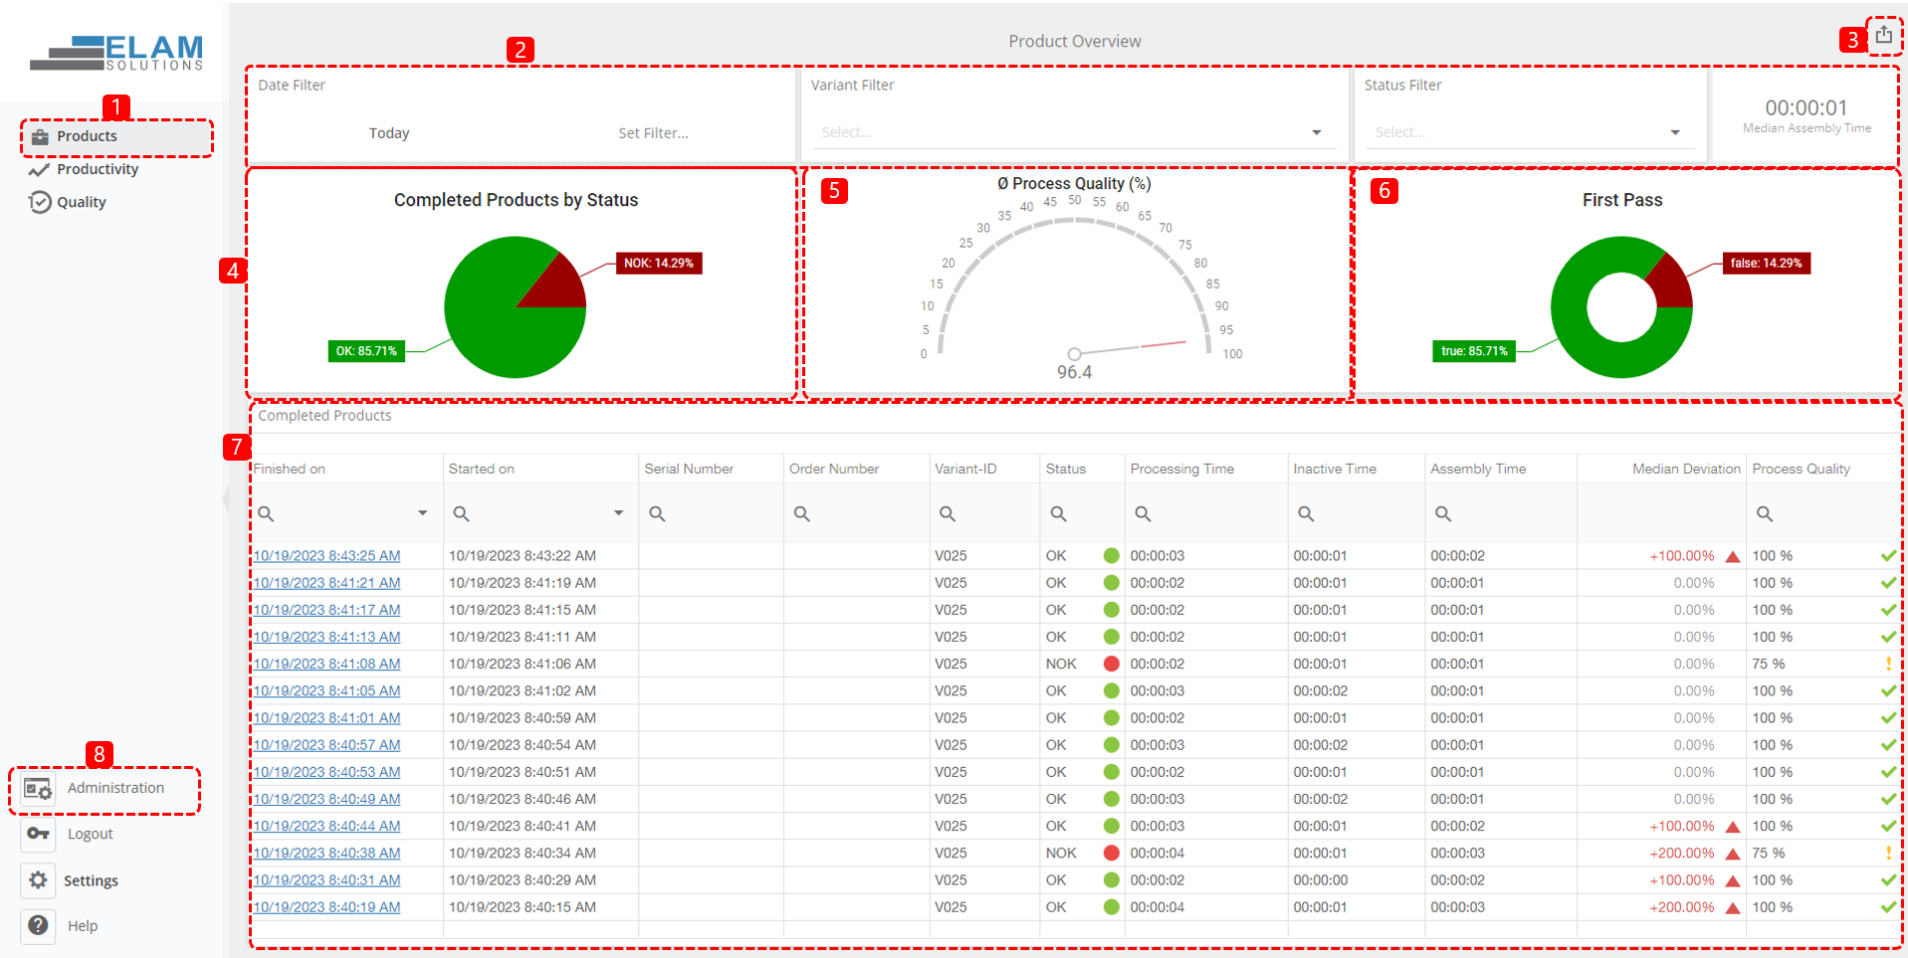1908x958 pixels.
Task: Open Administration using its gear-form icon
Action: point(38,788)
